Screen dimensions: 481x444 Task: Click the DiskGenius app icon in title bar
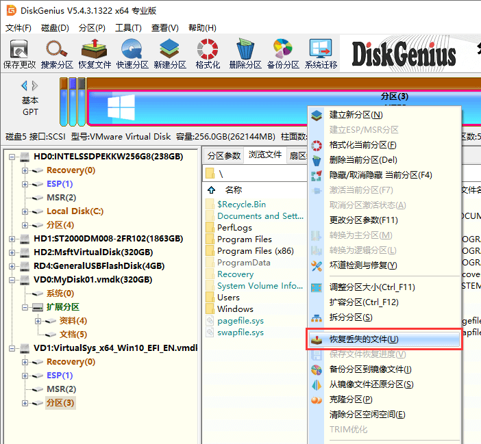pyautogui.click(x=12, y=10)
